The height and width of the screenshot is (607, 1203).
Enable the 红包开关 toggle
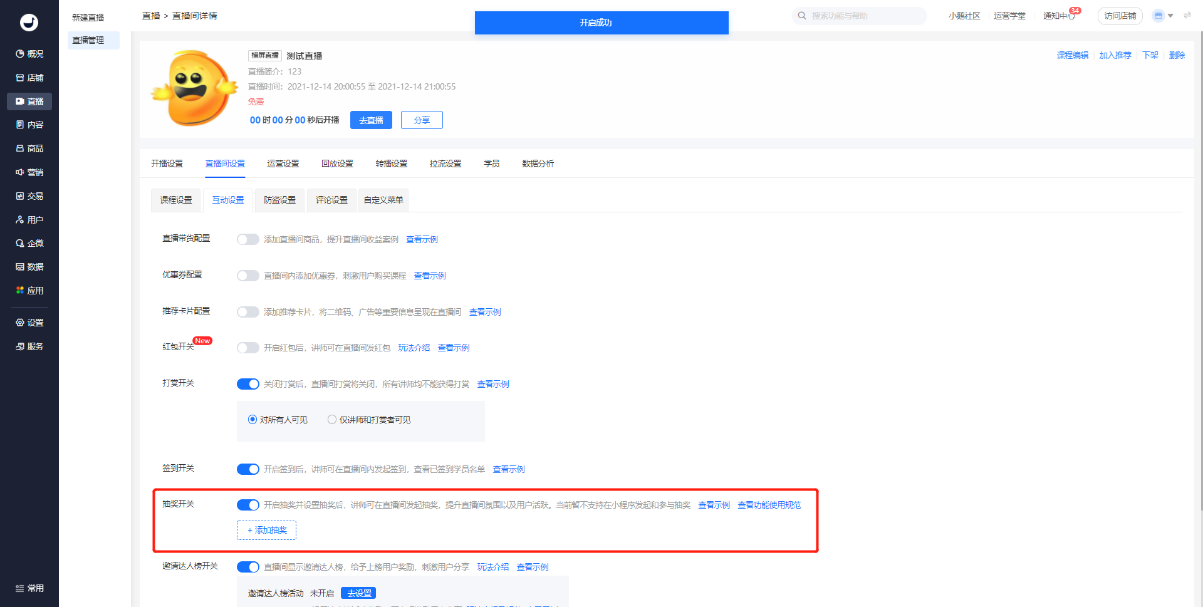click(x=247, y=348)
